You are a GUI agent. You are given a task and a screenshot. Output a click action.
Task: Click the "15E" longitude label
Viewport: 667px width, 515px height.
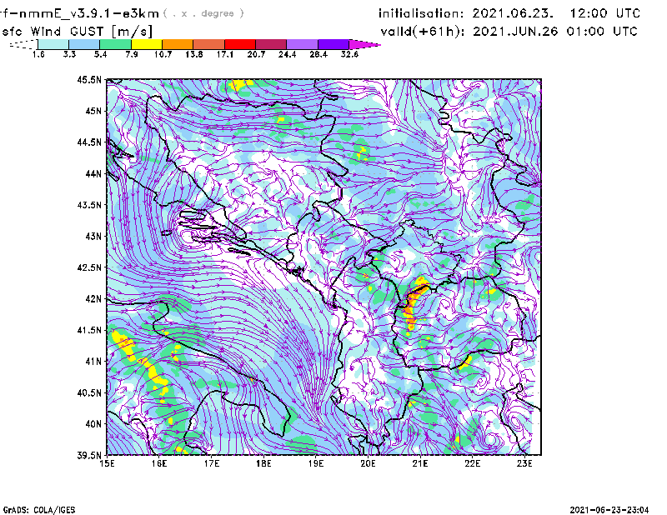pos(107,463)
